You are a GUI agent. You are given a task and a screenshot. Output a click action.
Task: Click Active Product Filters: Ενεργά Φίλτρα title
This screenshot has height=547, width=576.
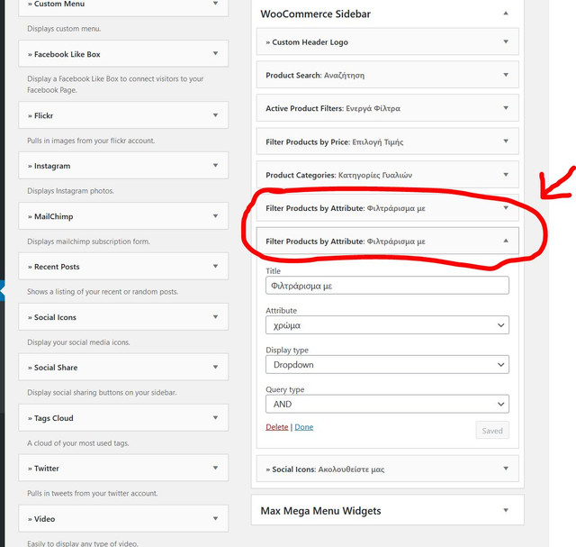333,108
